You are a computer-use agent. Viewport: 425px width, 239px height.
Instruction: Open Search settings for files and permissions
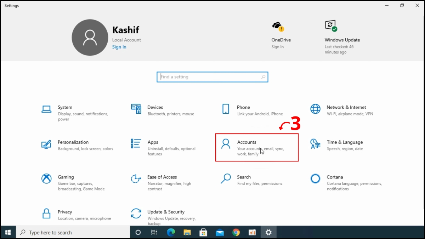point(244,177)
